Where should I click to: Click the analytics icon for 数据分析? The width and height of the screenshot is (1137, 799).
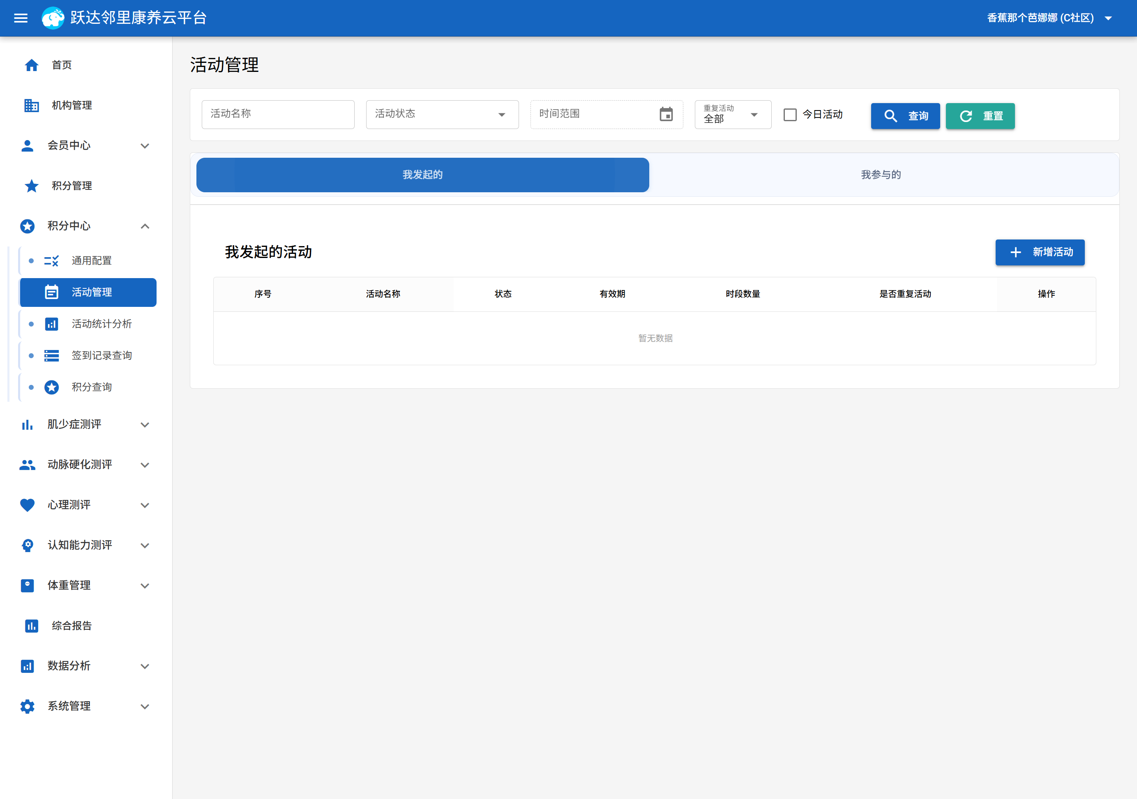(x=27, y=666)
